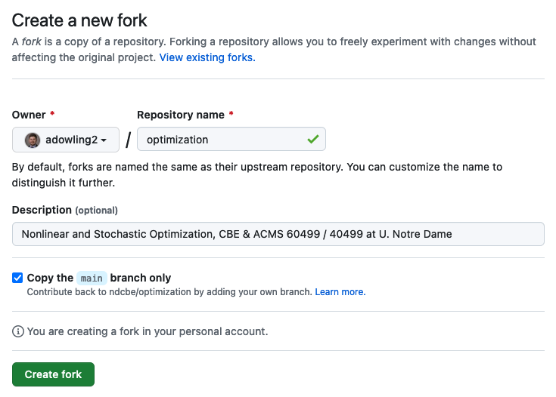Click the main branch label badge
The image size is (556, 397).
click(92, 278)
